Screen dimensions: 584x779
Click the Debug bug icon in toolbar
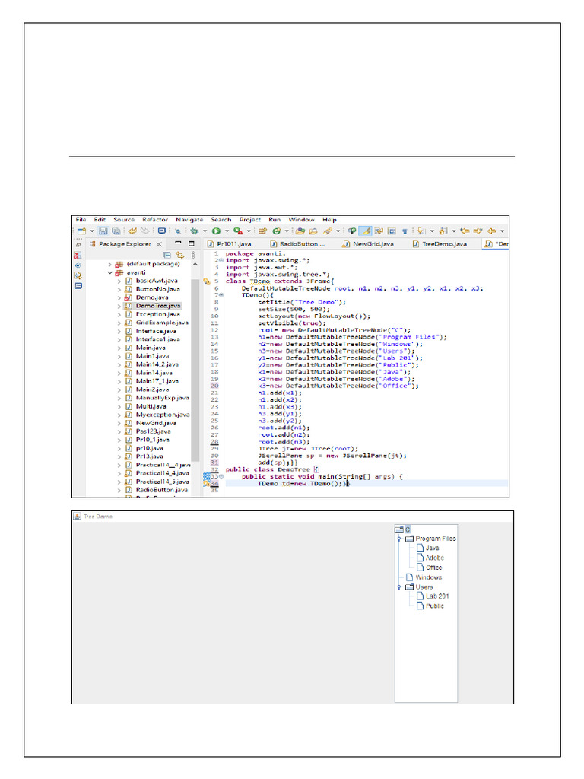coord(195,231)
